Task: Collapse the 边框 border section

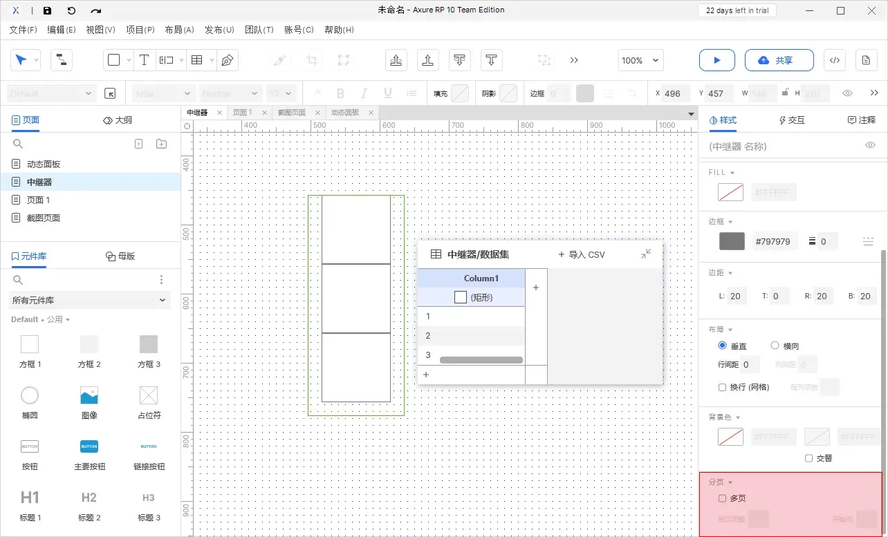Action: click(x=730, y=222)
